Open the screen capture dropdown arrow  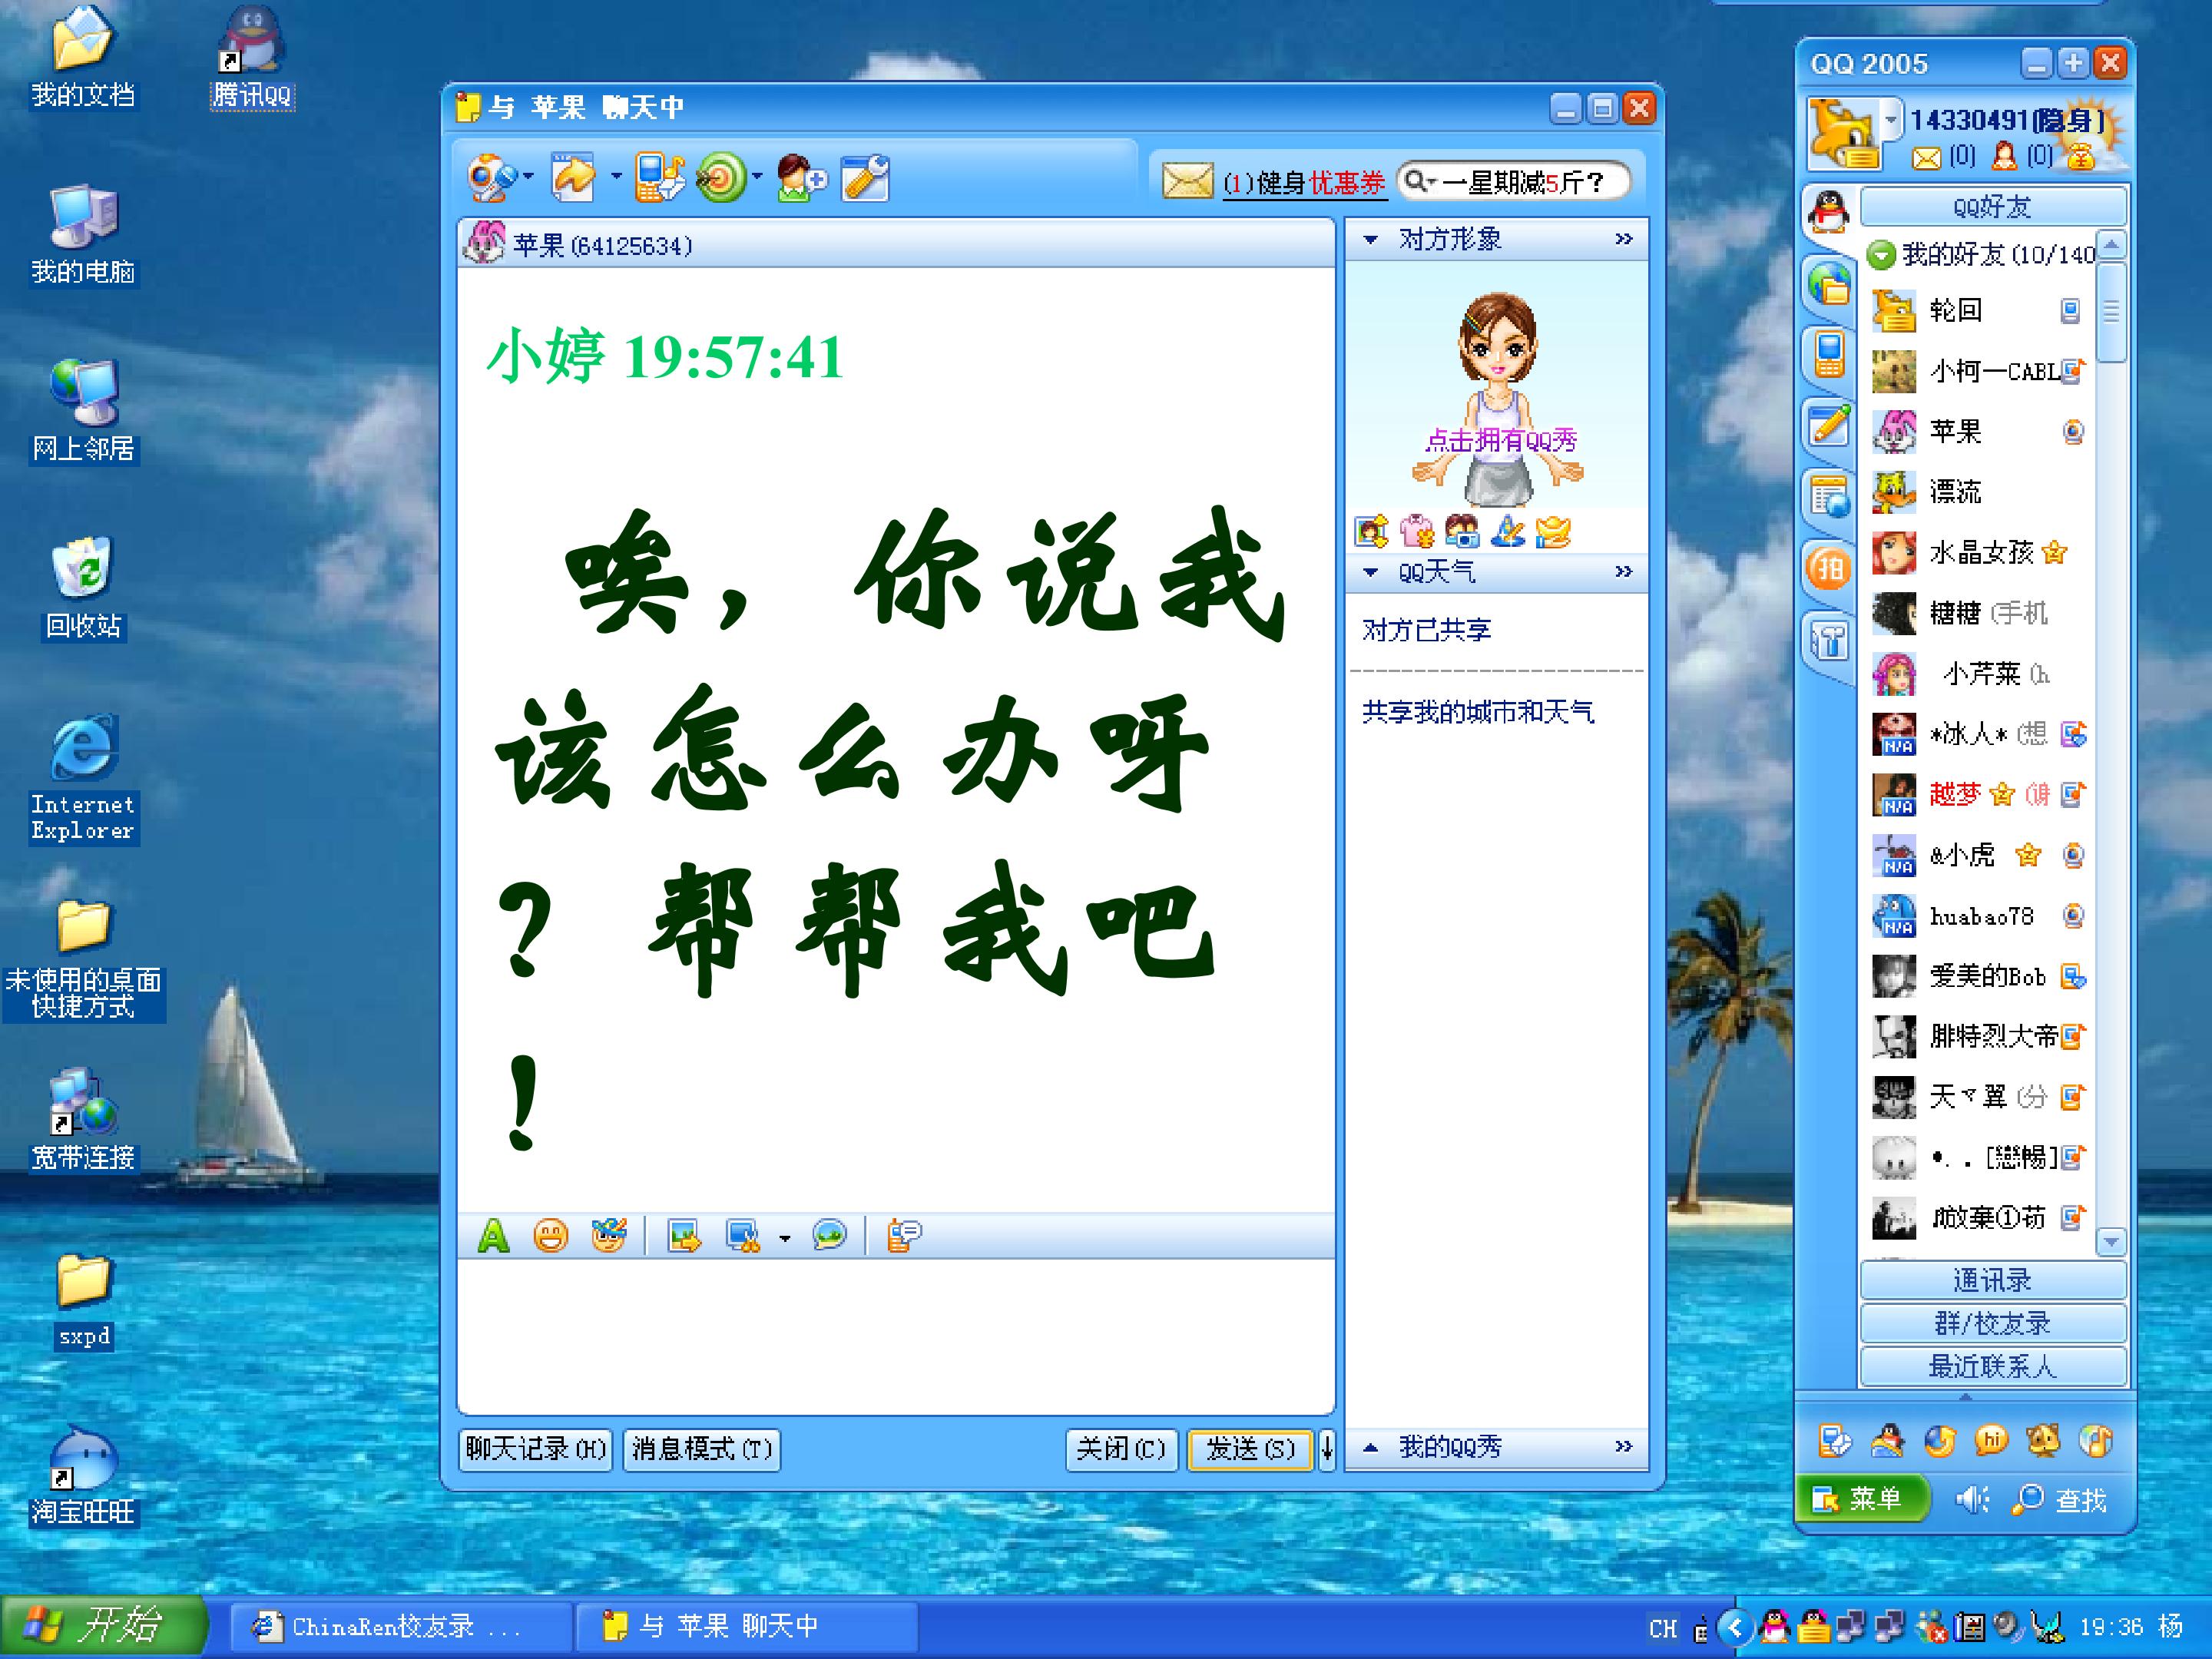[785, 1238]
